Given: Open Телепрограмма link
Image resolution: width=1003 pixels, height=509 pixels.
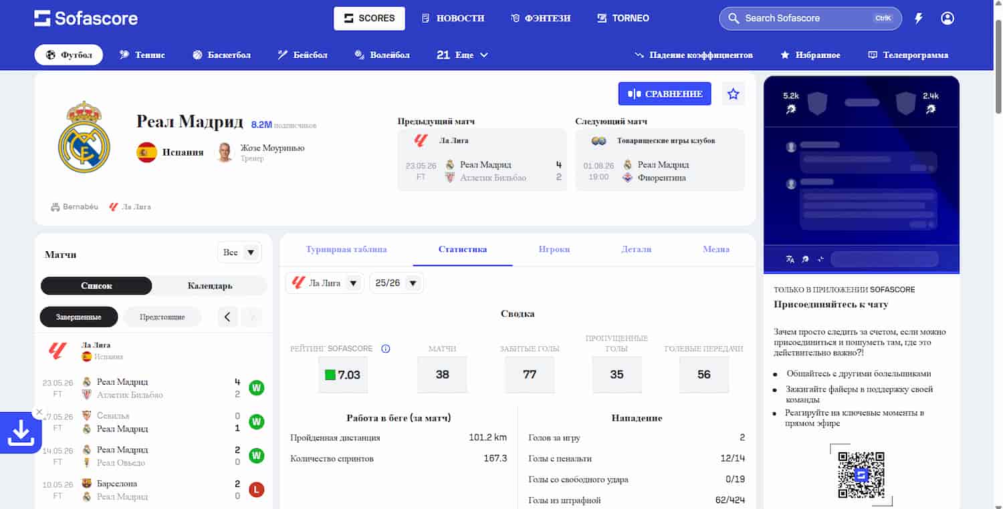Looking at the screenshot, I should tap(908, 55).
